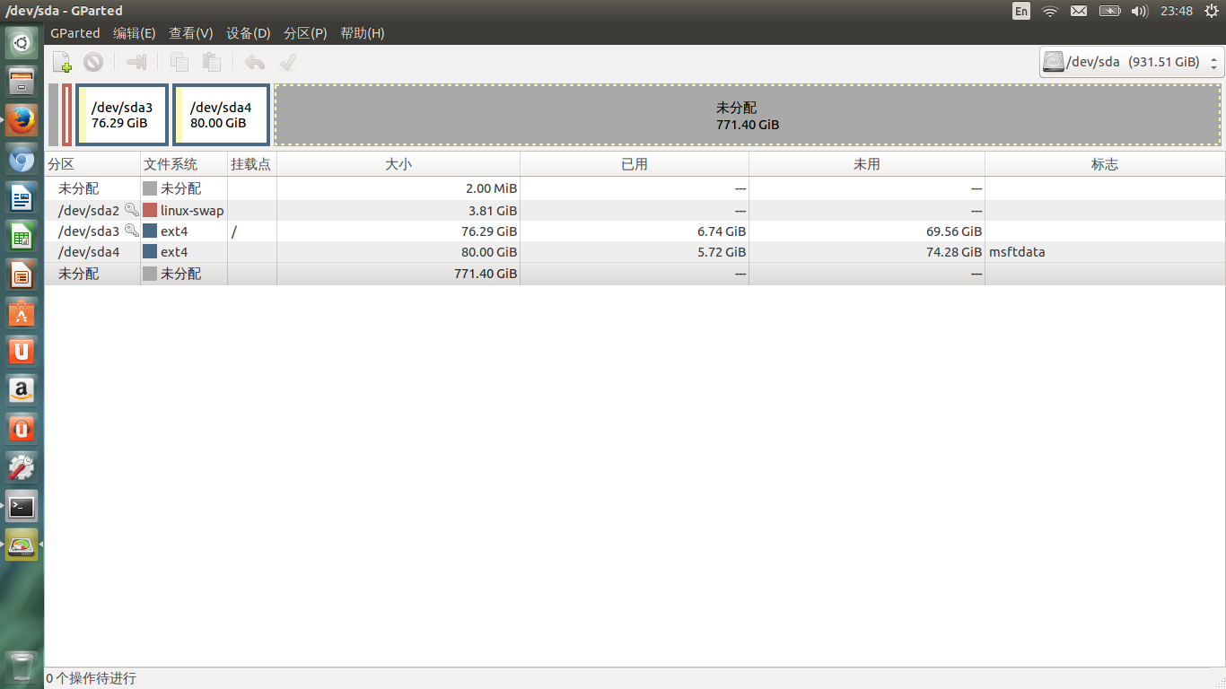Open the 设备(D) menu
Viewport: 1226px width, 689px height.
point(249,33)
